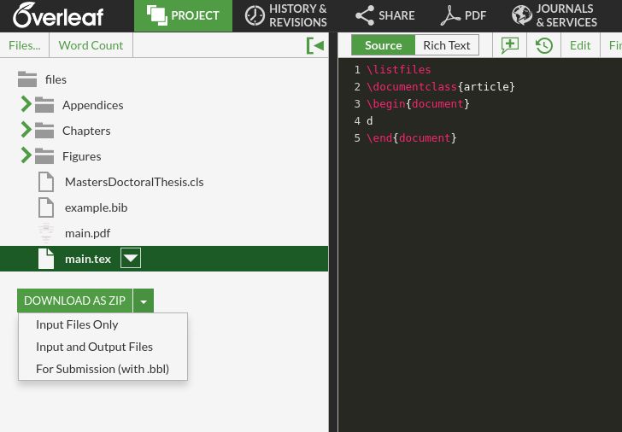Click the Chapters folder icon
This screenshot has width=622, height=432.
pyautogui.click(x=44, y=131)
